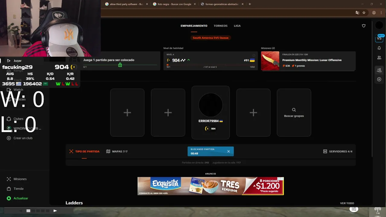Viewport: 386px width, 217px height.
Task: Click the Misiones icon in sidebar
Action: coord(9,179)
